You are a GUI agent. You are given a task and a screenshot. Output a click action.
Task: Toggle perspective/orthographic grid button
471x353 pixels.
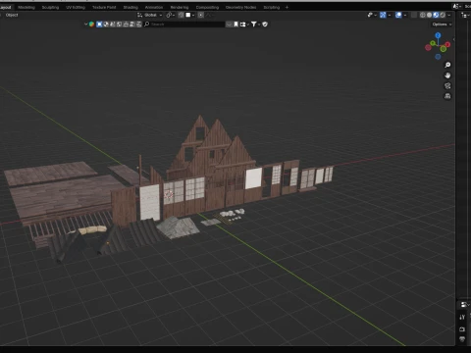(447, 96)
